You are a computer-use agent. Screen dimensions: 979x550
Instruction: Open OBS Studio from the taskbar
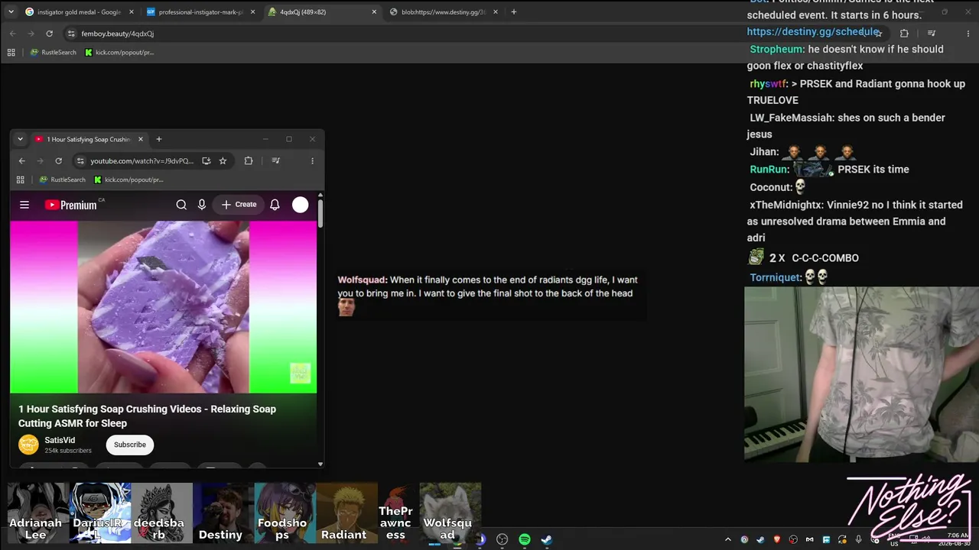point(503,539)
